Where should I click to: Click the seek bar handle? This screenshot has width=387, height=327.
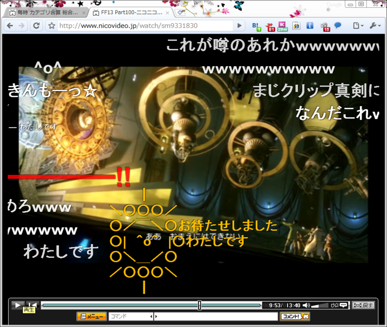point(199,305)
